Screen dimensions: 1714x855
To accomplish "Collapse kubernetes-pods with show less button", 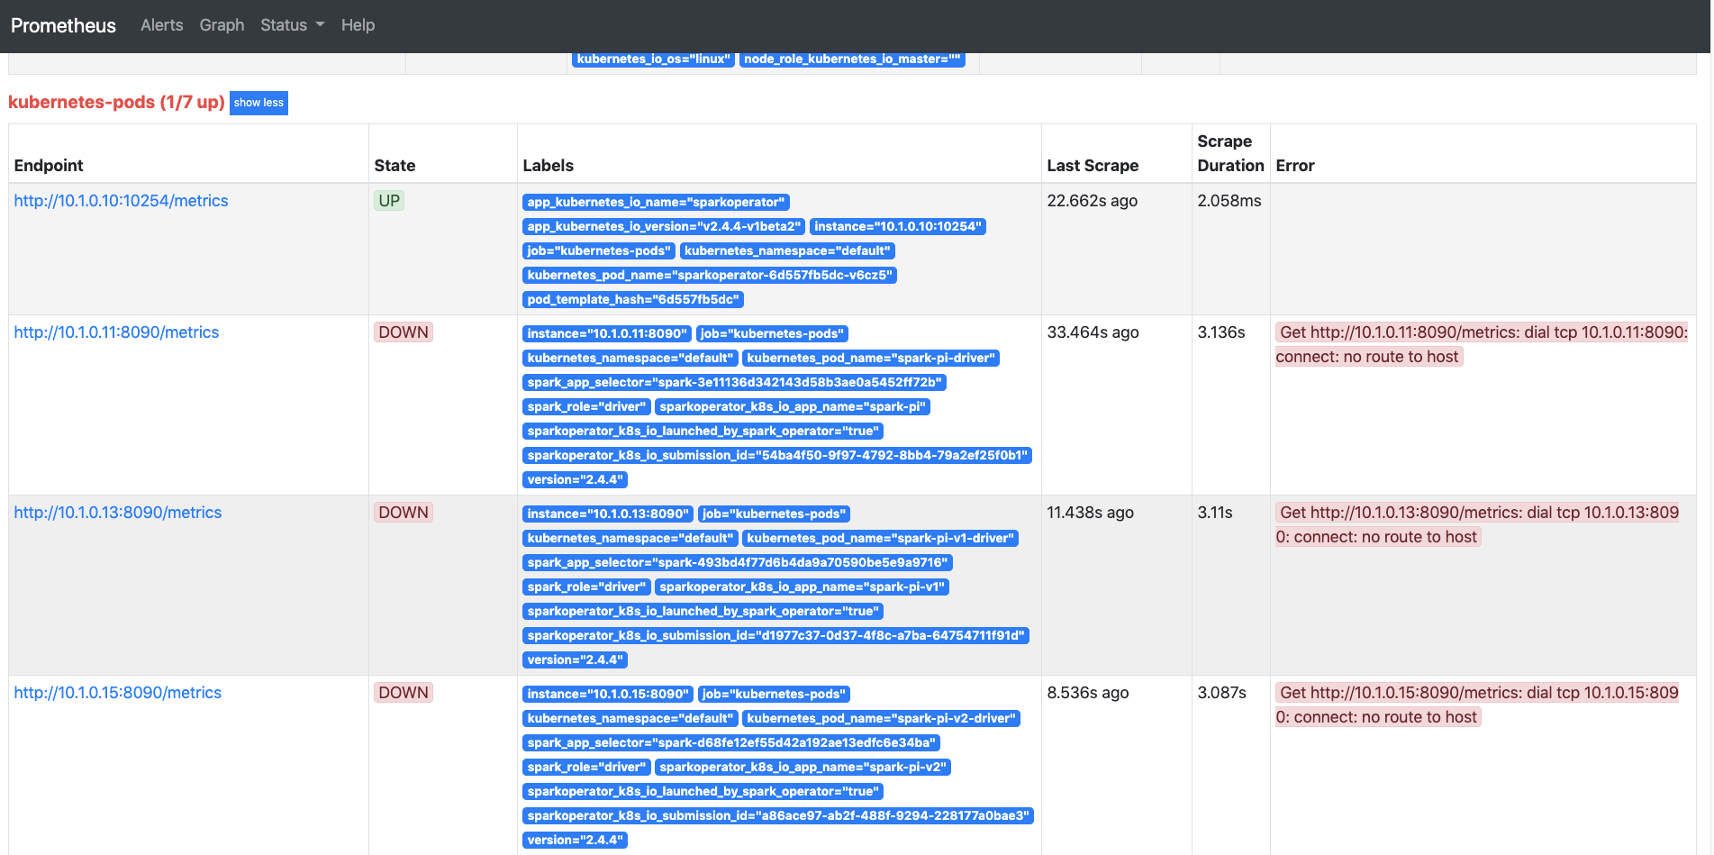I will [258, 103].
